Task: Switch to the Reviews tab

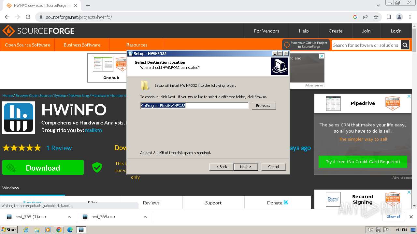Action: click(x=151, y=203)
